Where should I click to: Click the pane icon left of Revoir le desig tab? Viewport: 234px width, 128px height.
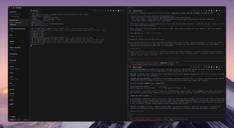(x=130, y=67)
